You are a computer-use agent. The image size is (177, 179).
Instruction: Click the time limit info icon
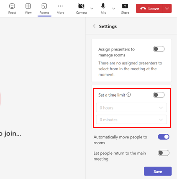coord(128,95)
